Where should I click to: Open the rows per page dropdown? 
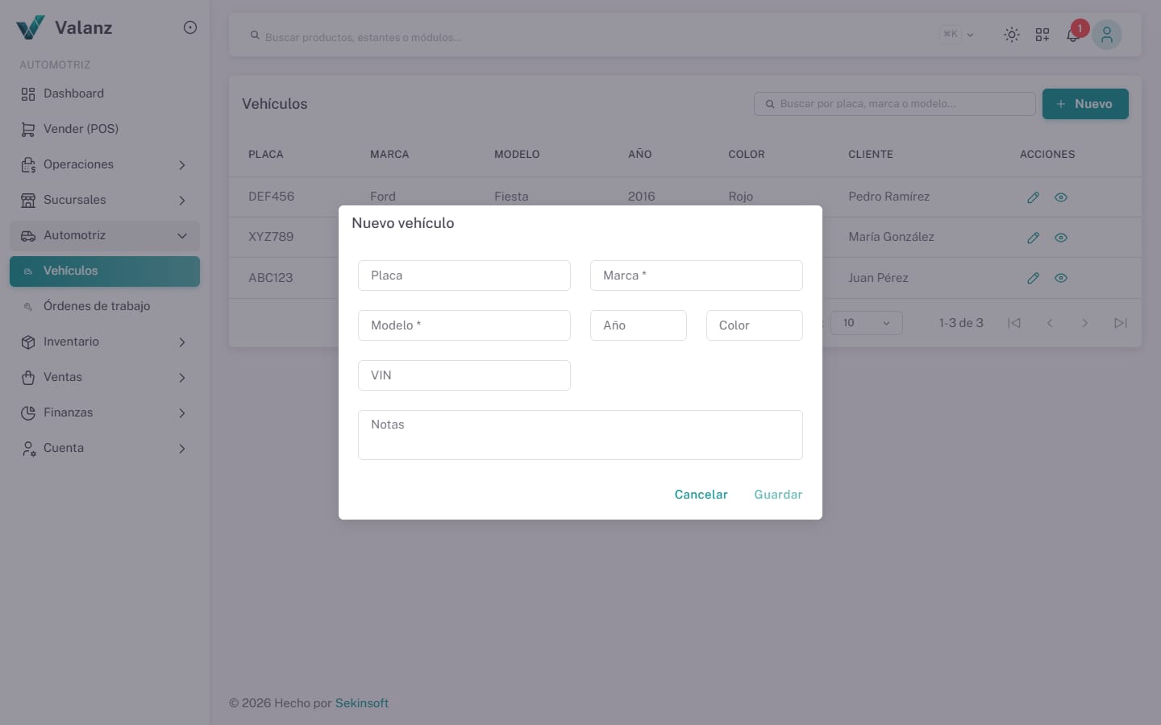867,323
